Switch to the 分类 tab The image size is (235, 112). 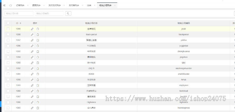(x=89, y=5)
